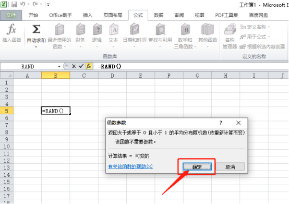Click the AutoSum (自动求和) sigma icon
Viewport: 289px width, 204px height.
36,29
